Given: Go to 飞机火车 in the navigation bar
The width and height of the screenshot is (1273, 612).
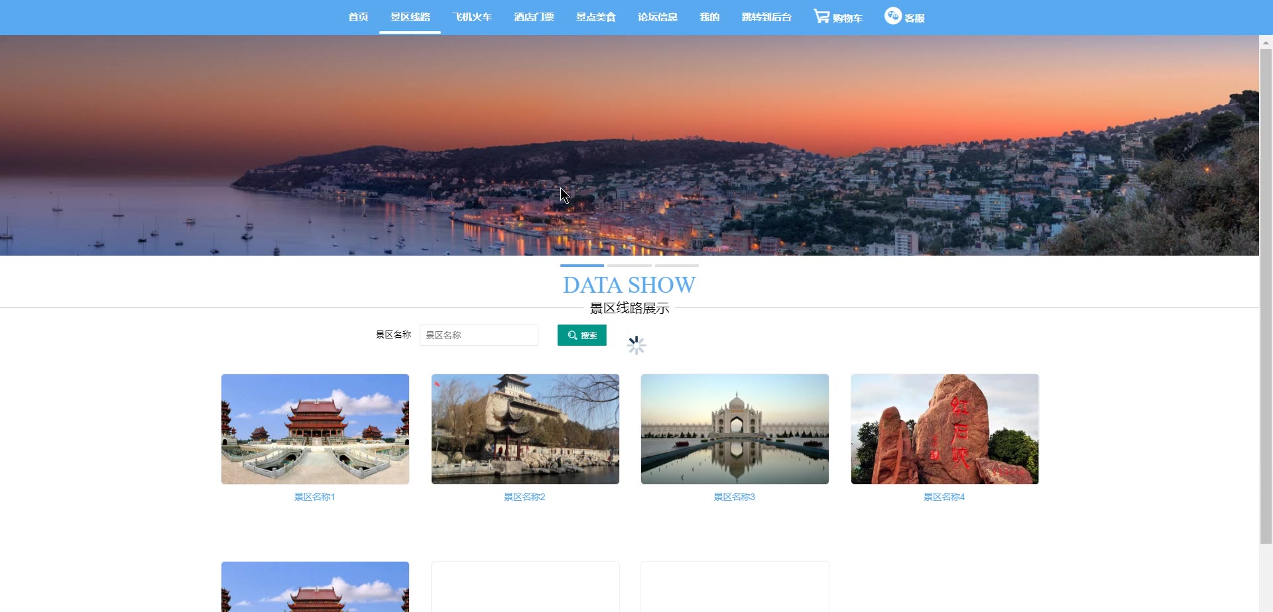Looking at the screenshot, I should pos(472,17).
